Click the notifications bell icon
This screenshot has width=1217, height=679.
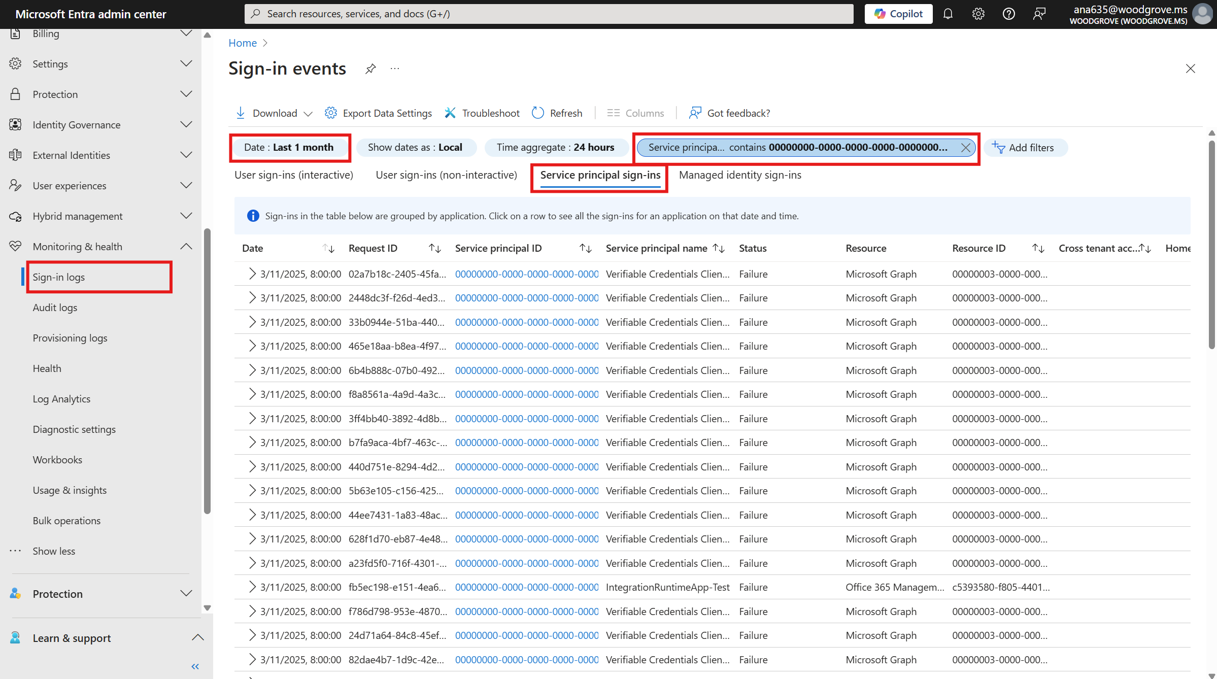pos(948,14)
